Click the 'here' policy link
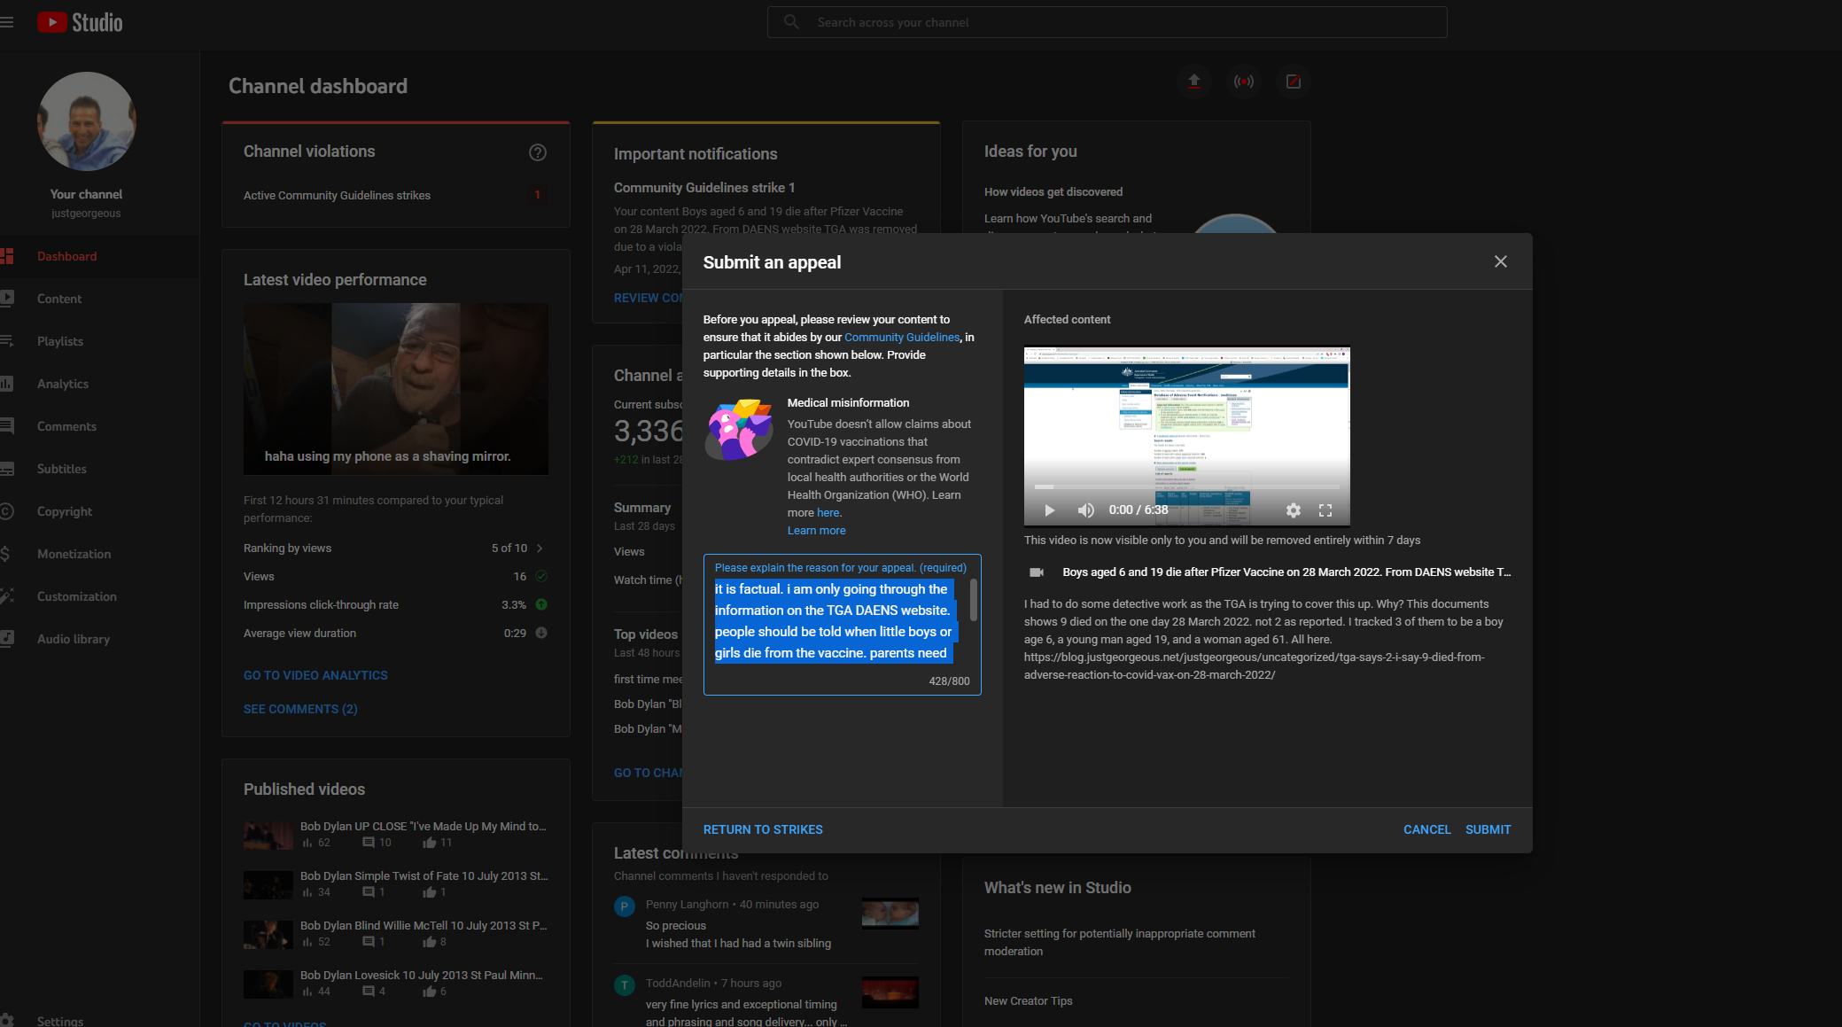The height and width of the screenshot is (1027, 1842). pyautogui.click(x=828, y=513)
